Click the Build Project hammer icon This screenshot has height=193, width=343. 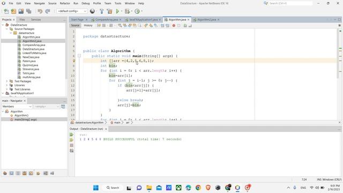102,11
